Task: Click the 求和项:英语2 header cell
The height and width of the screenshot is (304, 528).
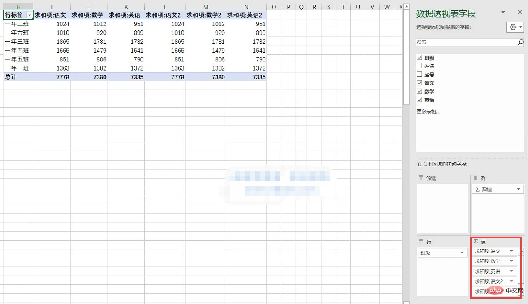Action: coord(246,15)
